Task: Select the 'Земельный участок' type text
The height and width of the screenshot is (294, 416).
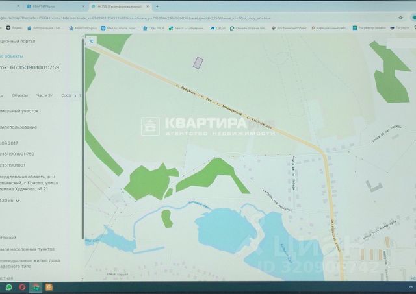Action: point(19,111)
